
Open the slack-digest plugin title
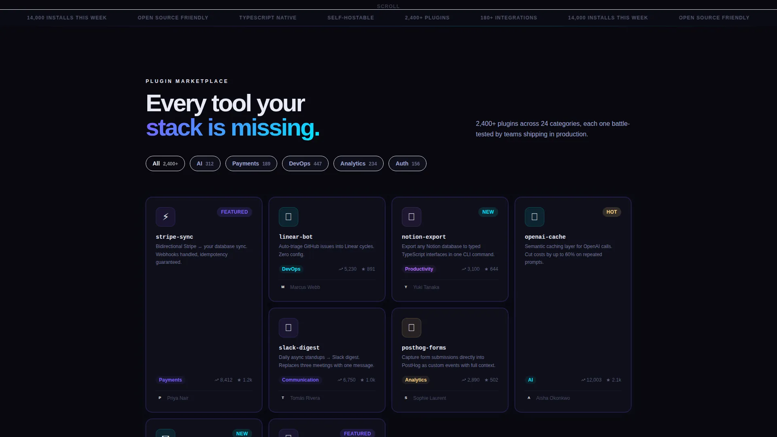(299, 348)
